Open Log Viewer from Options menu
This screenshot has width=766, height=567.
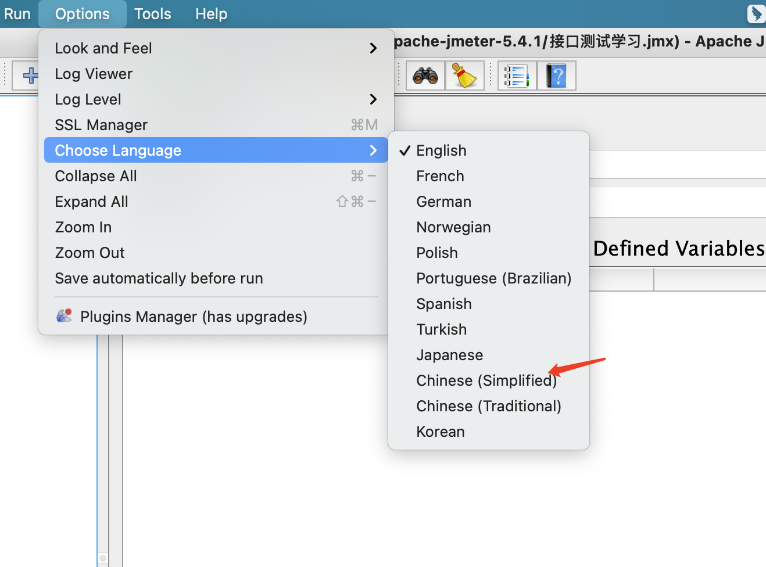[x=216, y=74]
